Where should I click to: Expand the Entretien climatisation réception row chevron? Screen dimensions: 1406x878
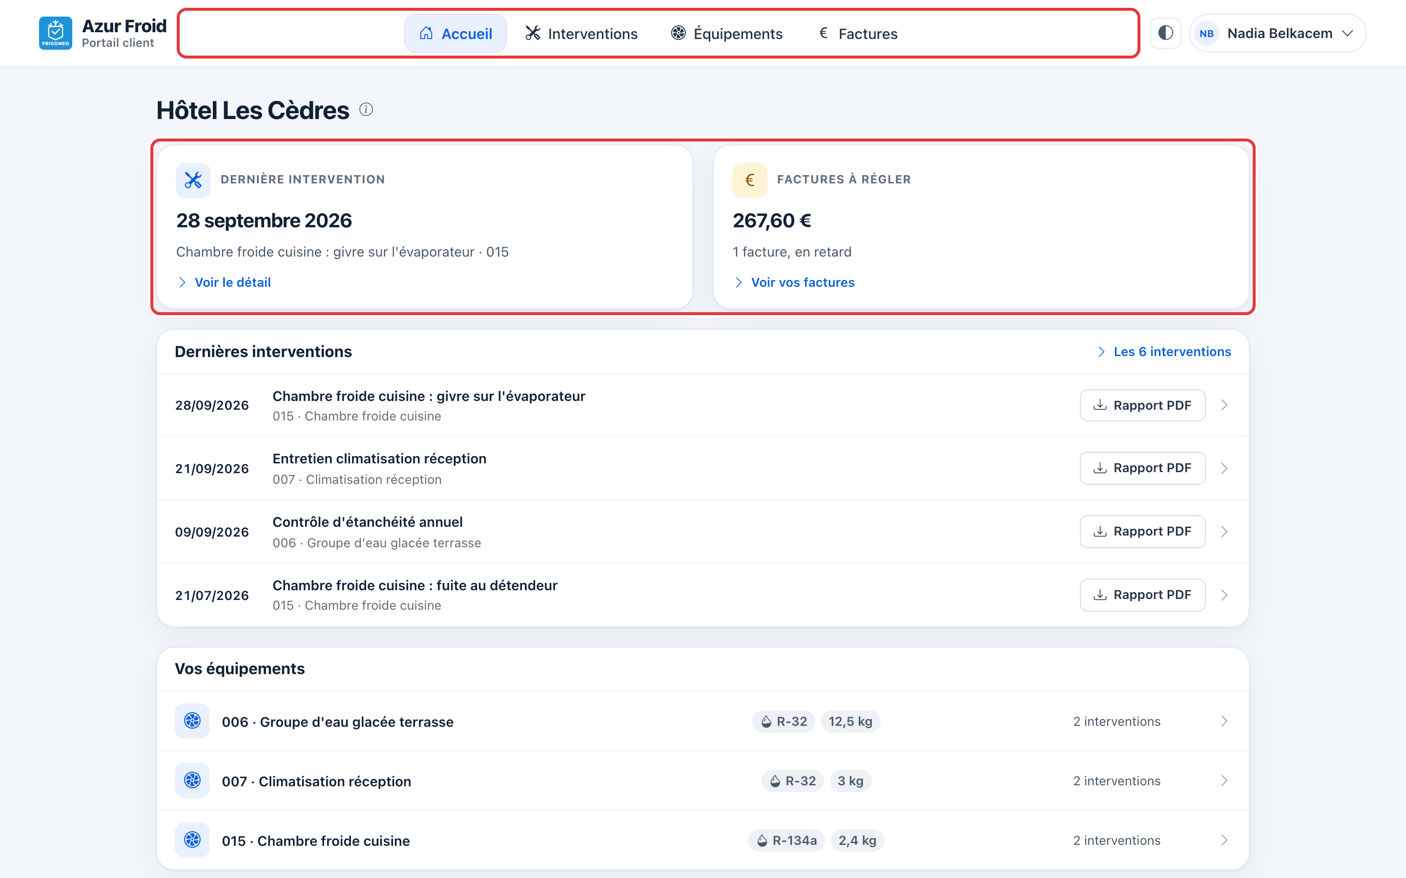point(1224,468)
